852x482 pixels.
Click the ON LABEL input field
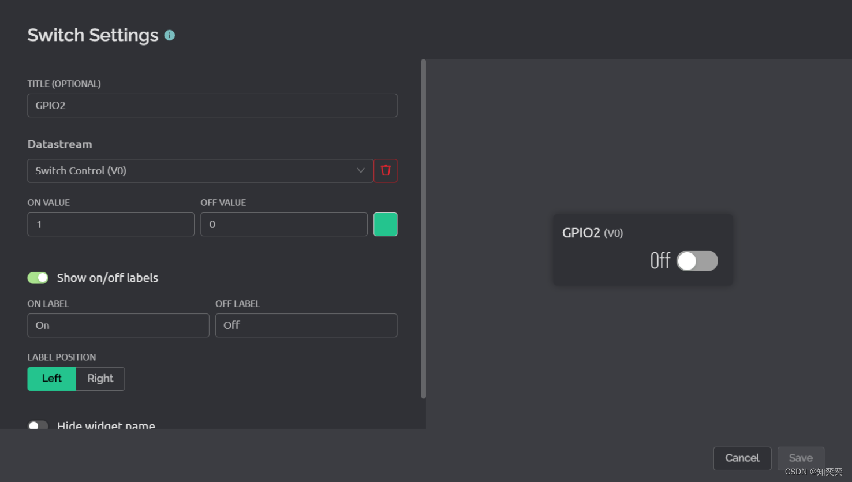(x=118, y=326)
